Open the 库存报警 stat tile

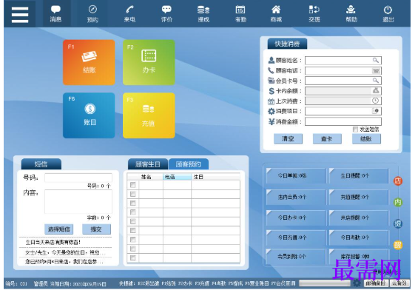pyautogui.click(x=358, y=256)
